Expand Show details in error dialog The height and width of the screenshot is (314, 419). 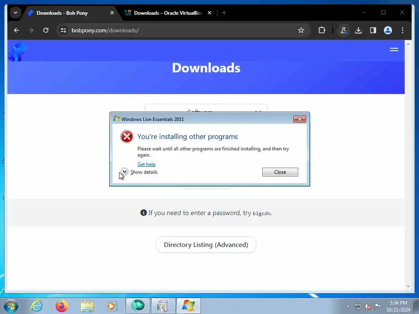(x=139, y=172)
